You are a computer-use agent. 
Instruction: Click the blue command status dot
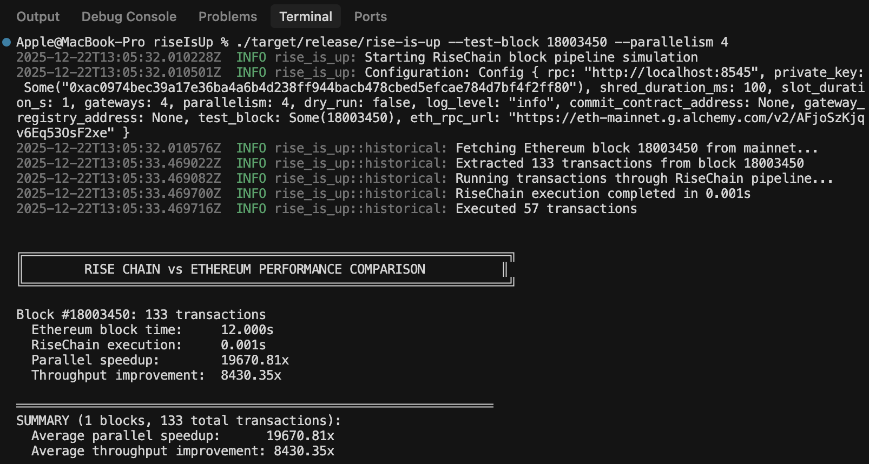pos(6,42)
